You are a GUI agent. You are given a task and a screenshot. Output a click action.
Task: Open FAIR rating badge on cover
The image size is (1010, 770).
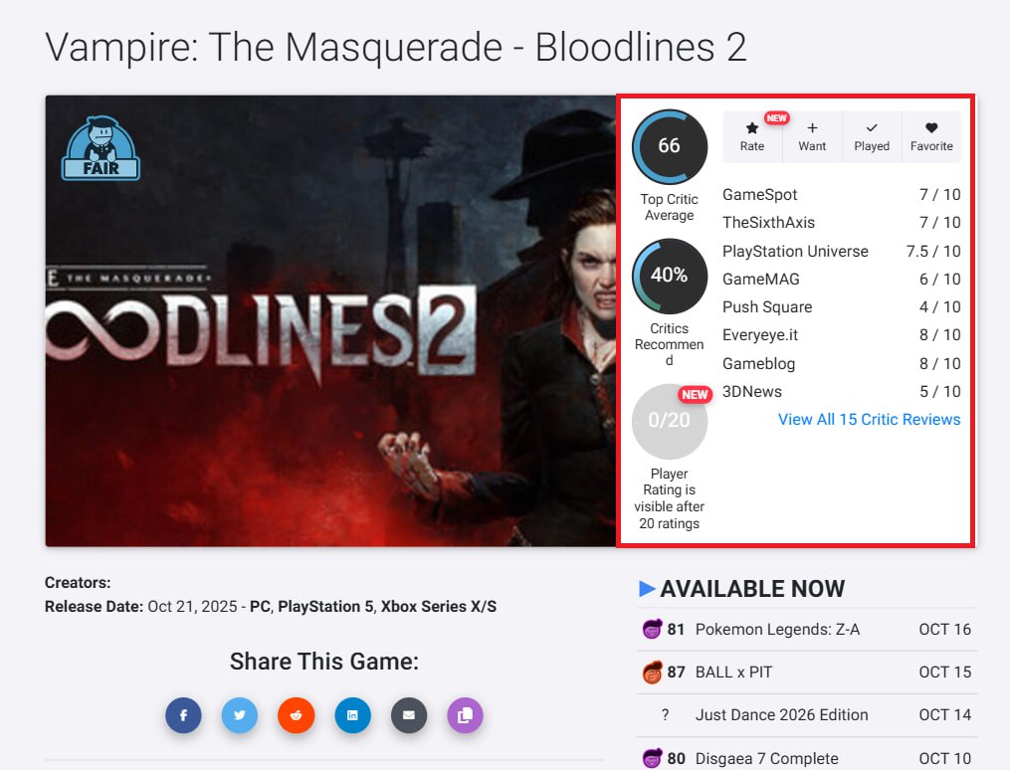pyautogui.click(x=101, y=147)
